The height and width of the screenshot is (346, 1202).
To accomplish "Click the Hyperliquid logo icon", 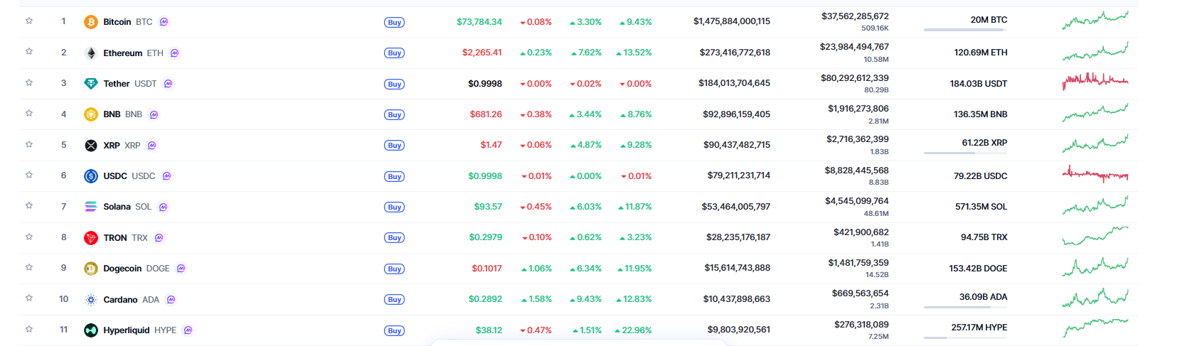I will click(91, 330).
